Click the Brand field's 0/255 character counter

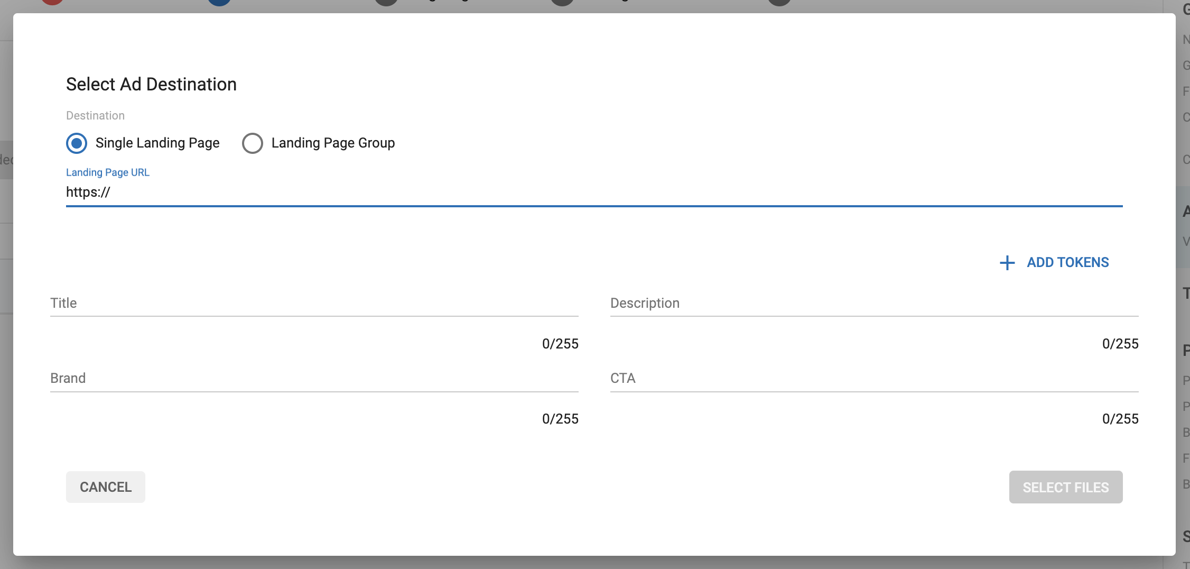(x=560, y=419)
